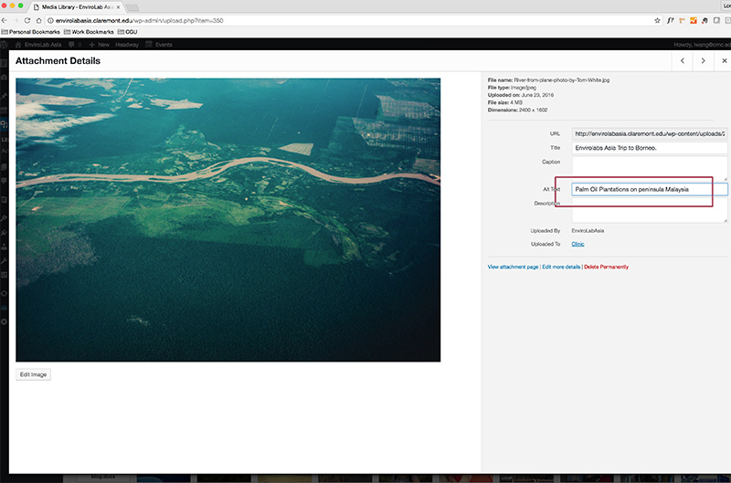Click into the Caption text area
Image resolution: width=731 pixels, height=483 pixels.
[650, 168]
